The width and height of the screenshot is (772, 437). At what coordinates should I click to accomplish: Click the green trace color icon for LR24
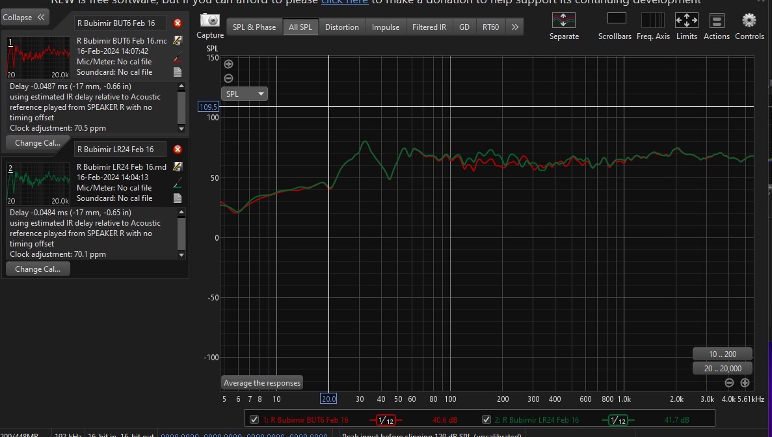pyautogui.click(x=178, y=183)
